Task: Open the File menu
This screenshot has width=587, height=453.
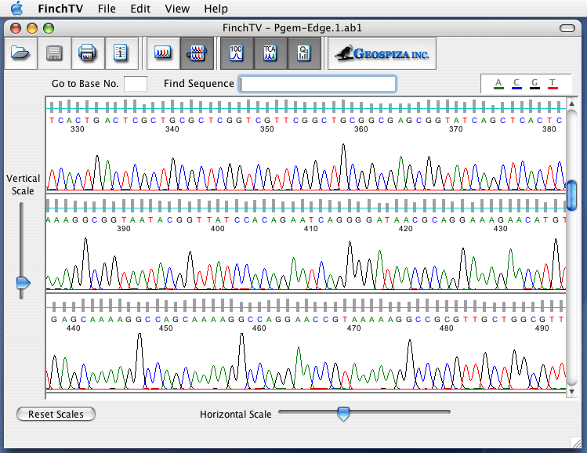Action: click(x=107, y=9)
